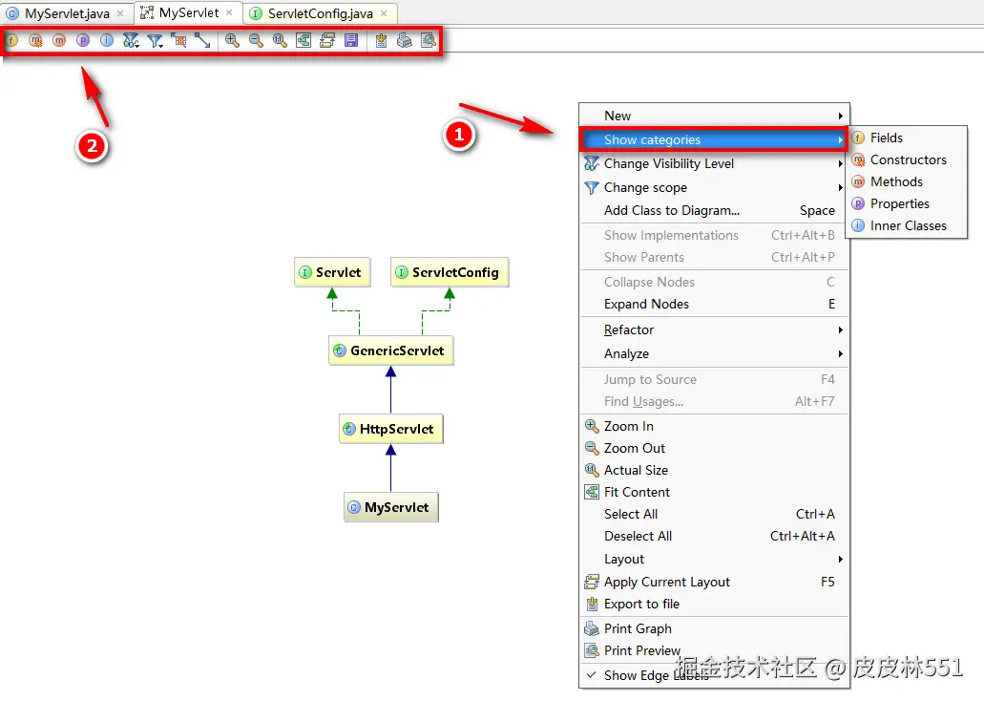Choose Expand Nodes in the context menu
Screen dimensions: 984x701
(714, 304)
